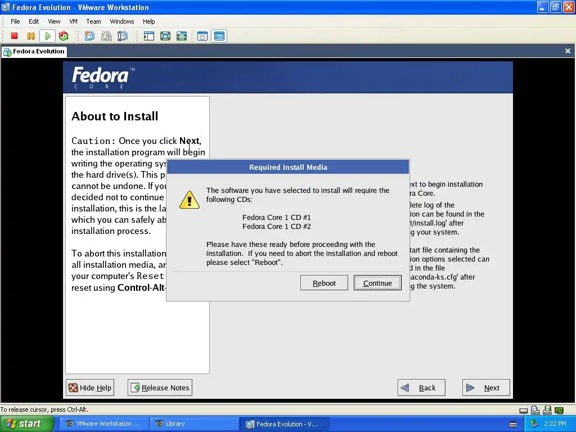The height and width of the screenshot is (432, 576).
Task: Click the Take Snapshot toolbar icon
Action: point(89,36)
